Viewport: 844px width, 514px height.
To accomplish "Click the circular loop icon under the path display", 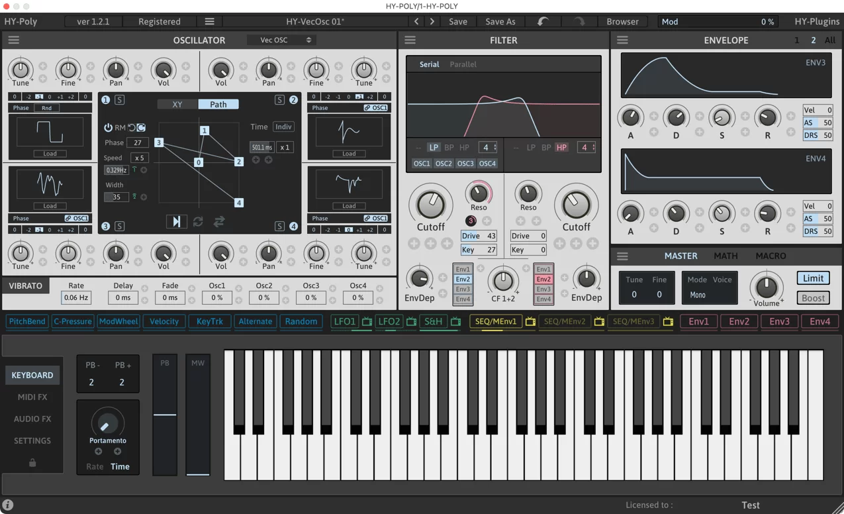I will click(x=199, y=221).
